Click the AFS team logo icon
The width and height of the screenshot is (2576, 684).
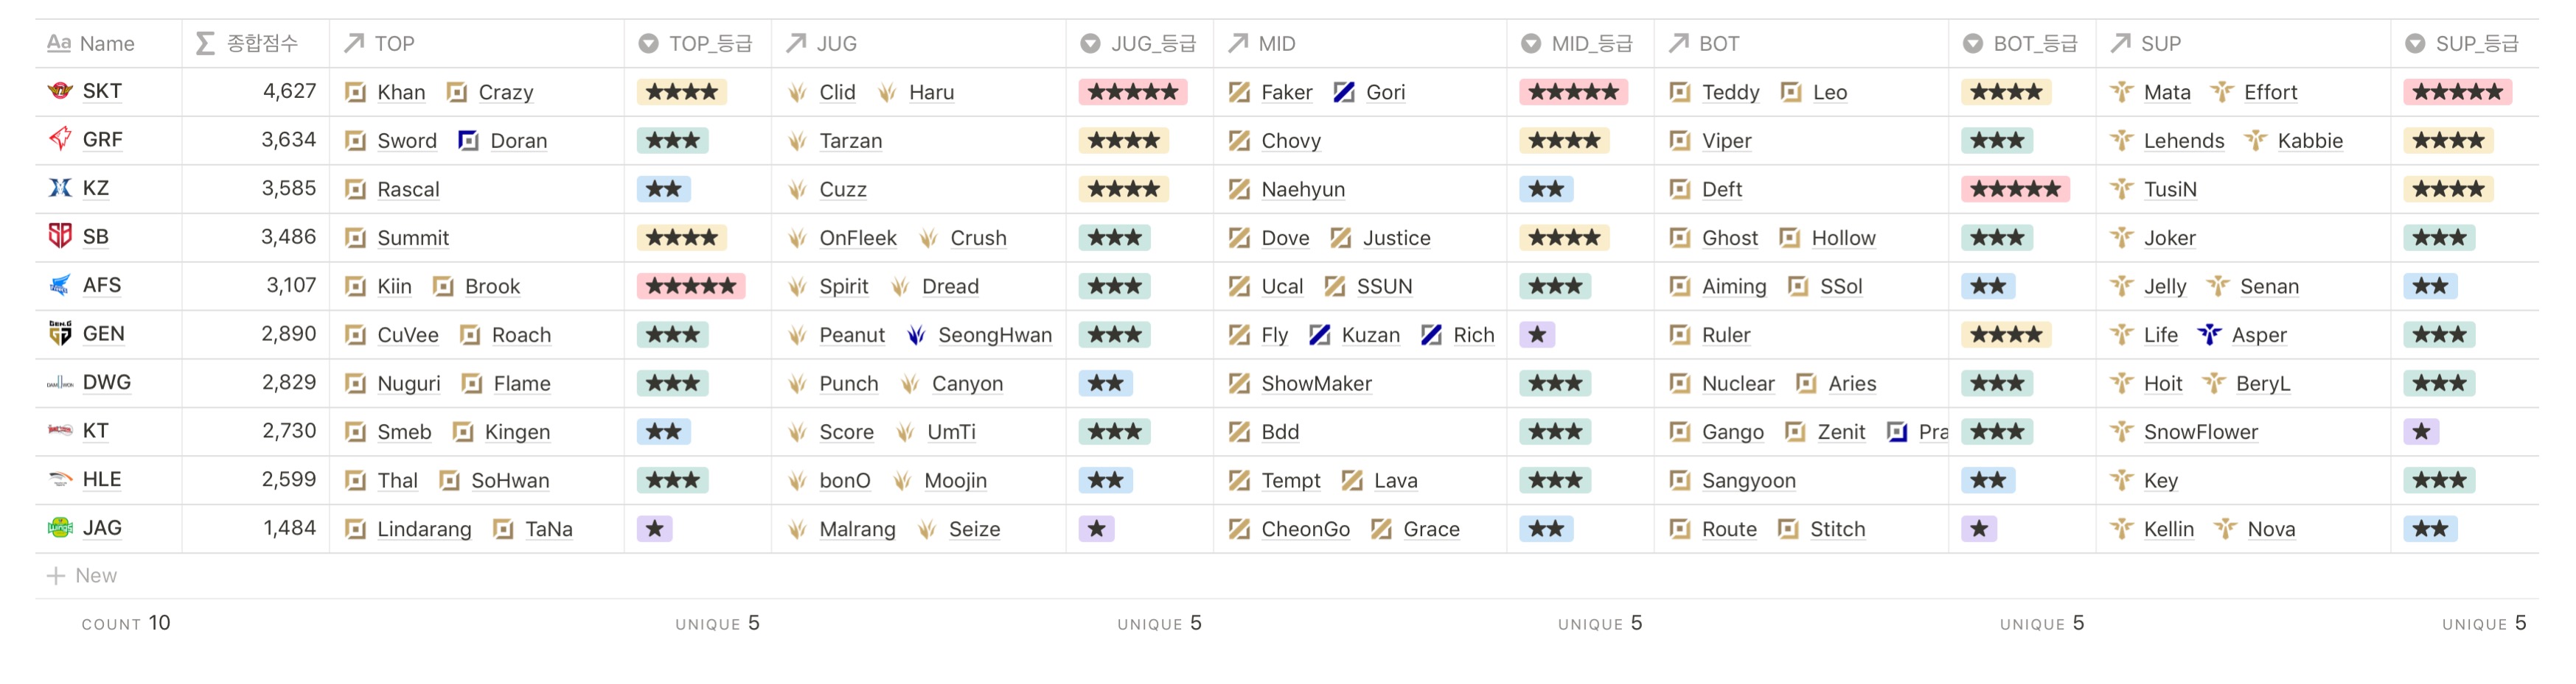pos(60,285)
